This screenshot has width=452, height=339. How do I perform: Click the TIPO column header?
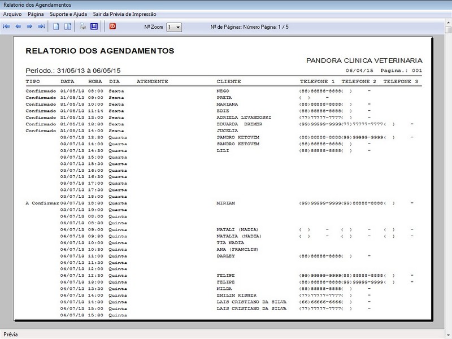point(33,81)
